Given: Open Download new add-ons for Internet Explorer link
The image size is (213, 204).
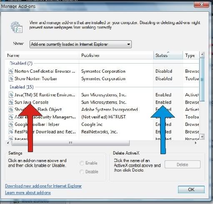Looking at the screenshot, I should 43,186.
